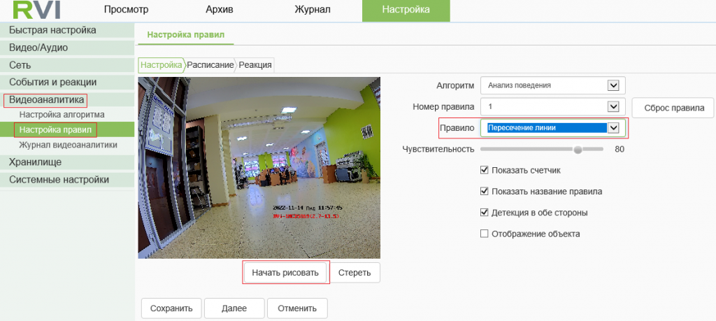The width and height of the screenshot is (716, 321).
Task: Disable Детекция в обе стороны
Action: coord(484,212)
